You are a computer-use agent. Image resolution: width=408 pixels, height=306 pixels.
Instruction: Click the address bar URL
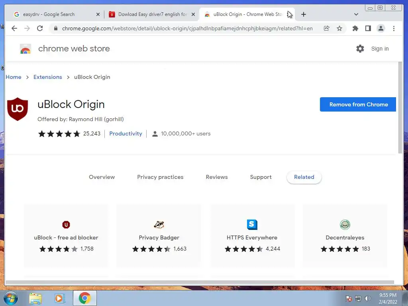187,28
